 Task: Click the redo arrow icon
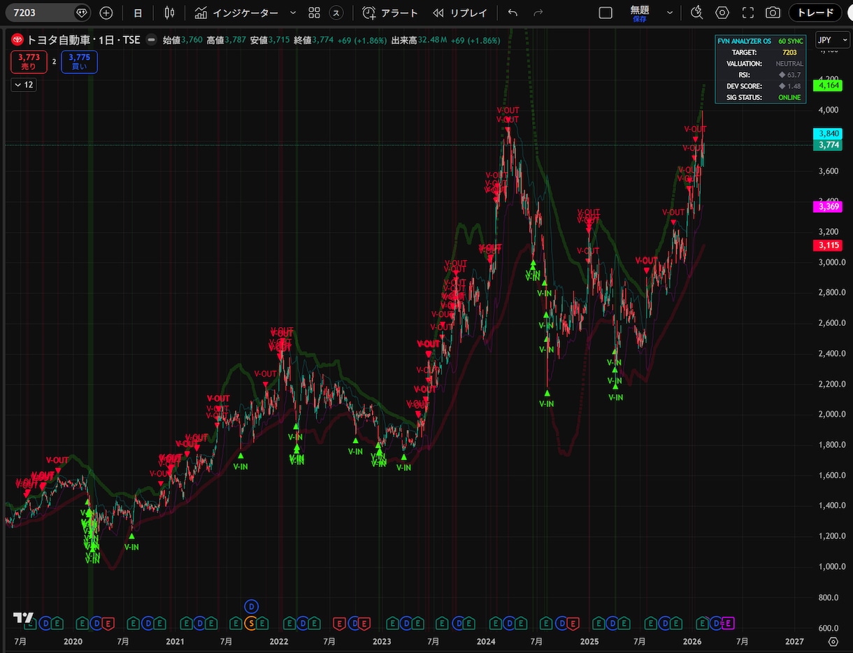click(538, 13)
